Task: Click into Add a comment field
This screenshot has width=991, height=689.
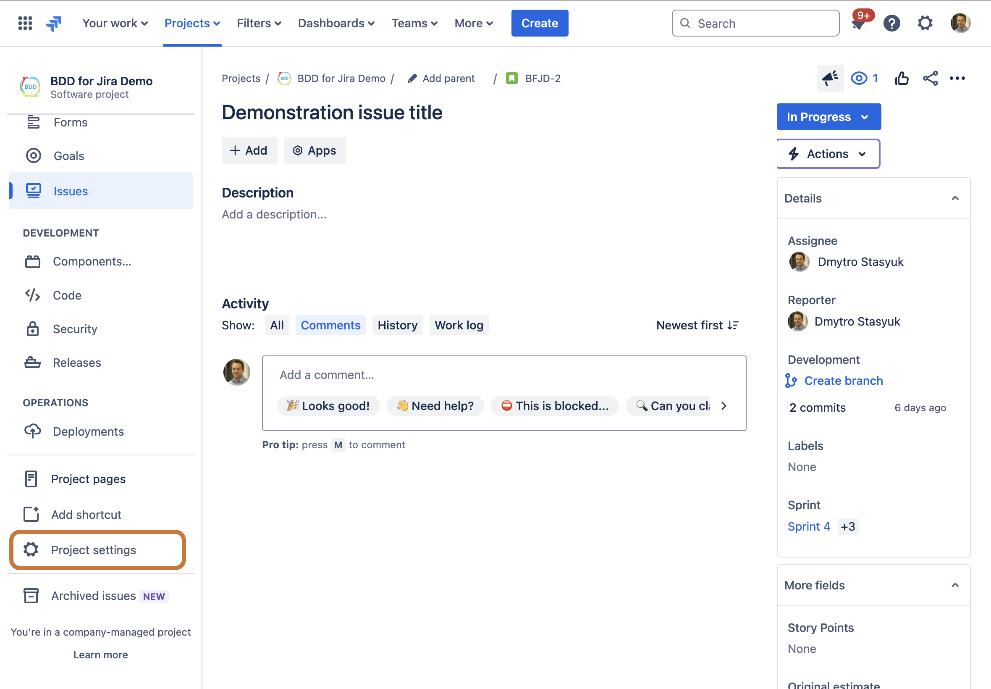Action: [x=504, y=375]
